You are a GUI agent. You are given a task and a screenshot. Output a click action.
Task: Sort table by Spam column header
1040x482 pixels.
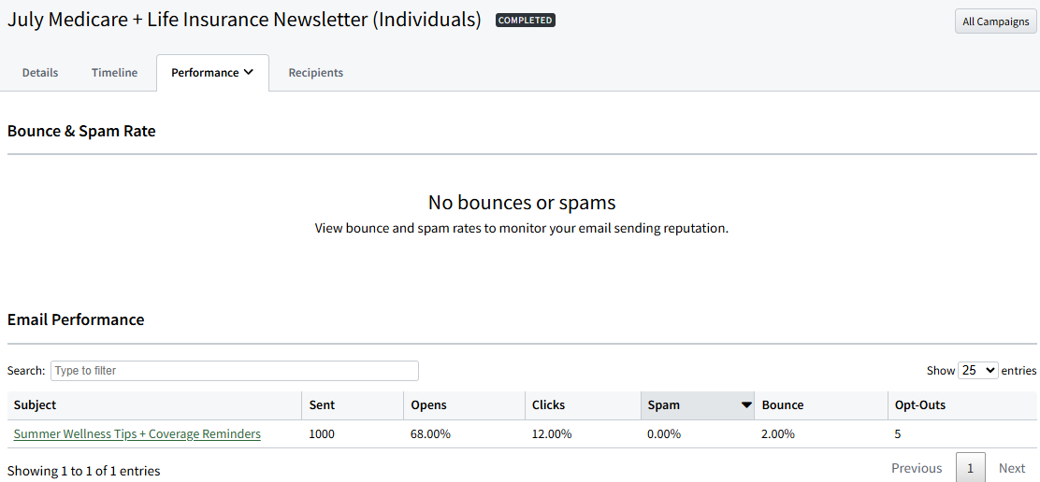click(x=698, y=405)
